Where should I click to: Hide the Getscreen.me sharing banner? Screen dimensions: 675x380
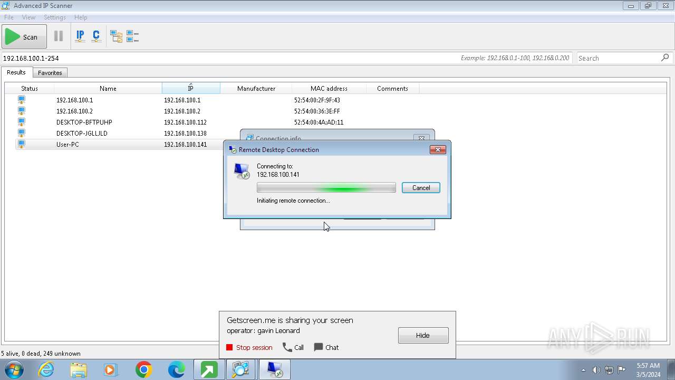[423, 335]
